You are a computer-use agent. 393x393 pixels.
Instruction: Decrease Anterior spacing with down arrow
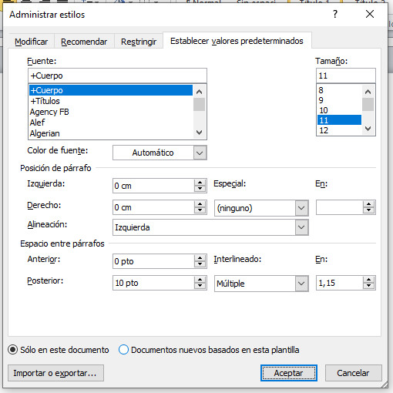tap(200, 264)
